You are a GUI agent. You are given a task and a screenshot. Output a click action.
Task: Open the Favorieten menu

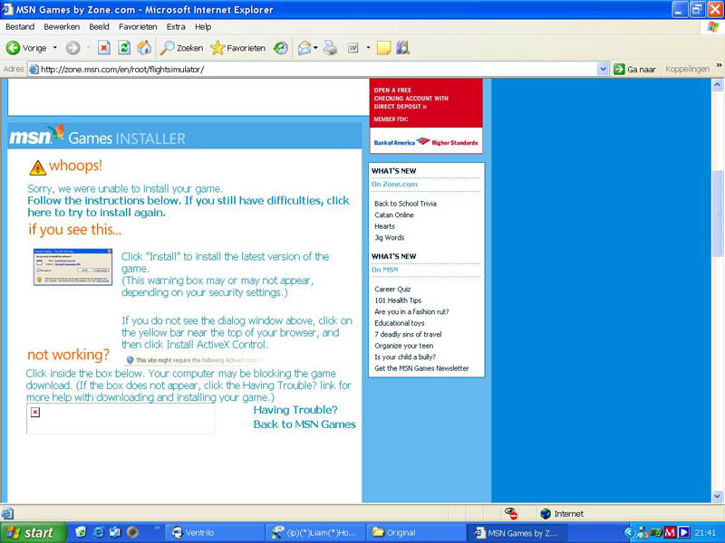coord(138,27)
